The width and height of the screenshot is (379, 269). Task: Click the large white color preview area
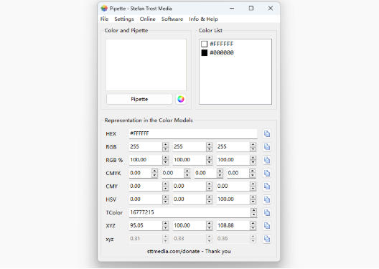(x=146, y=65)
